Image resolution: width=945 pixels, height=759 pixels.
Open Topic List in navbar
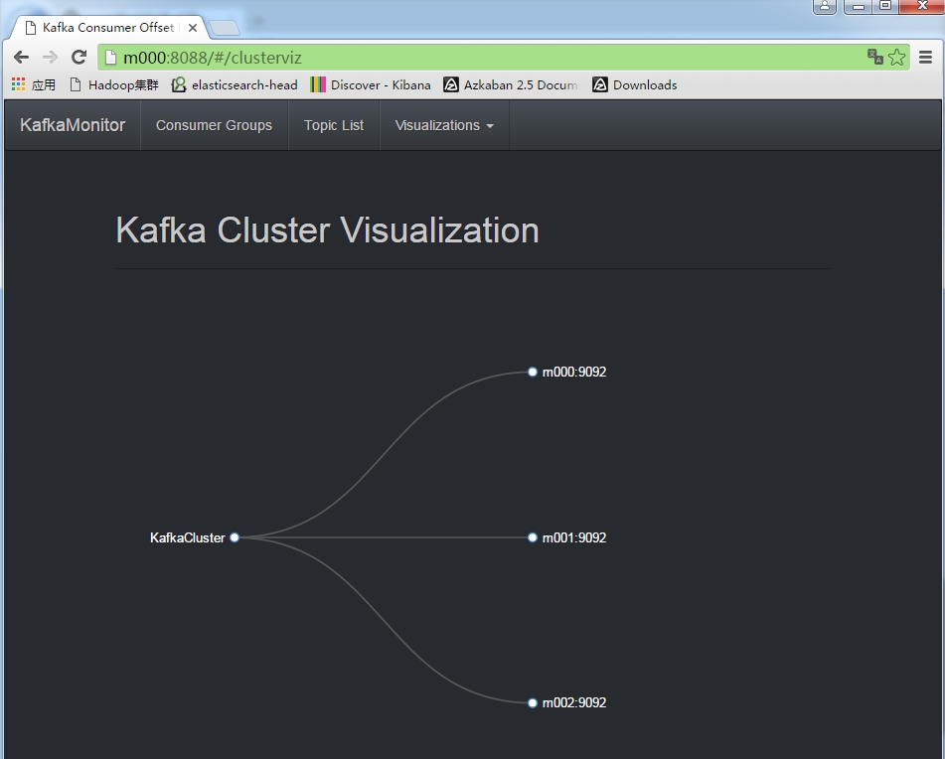tap(334, 125)
